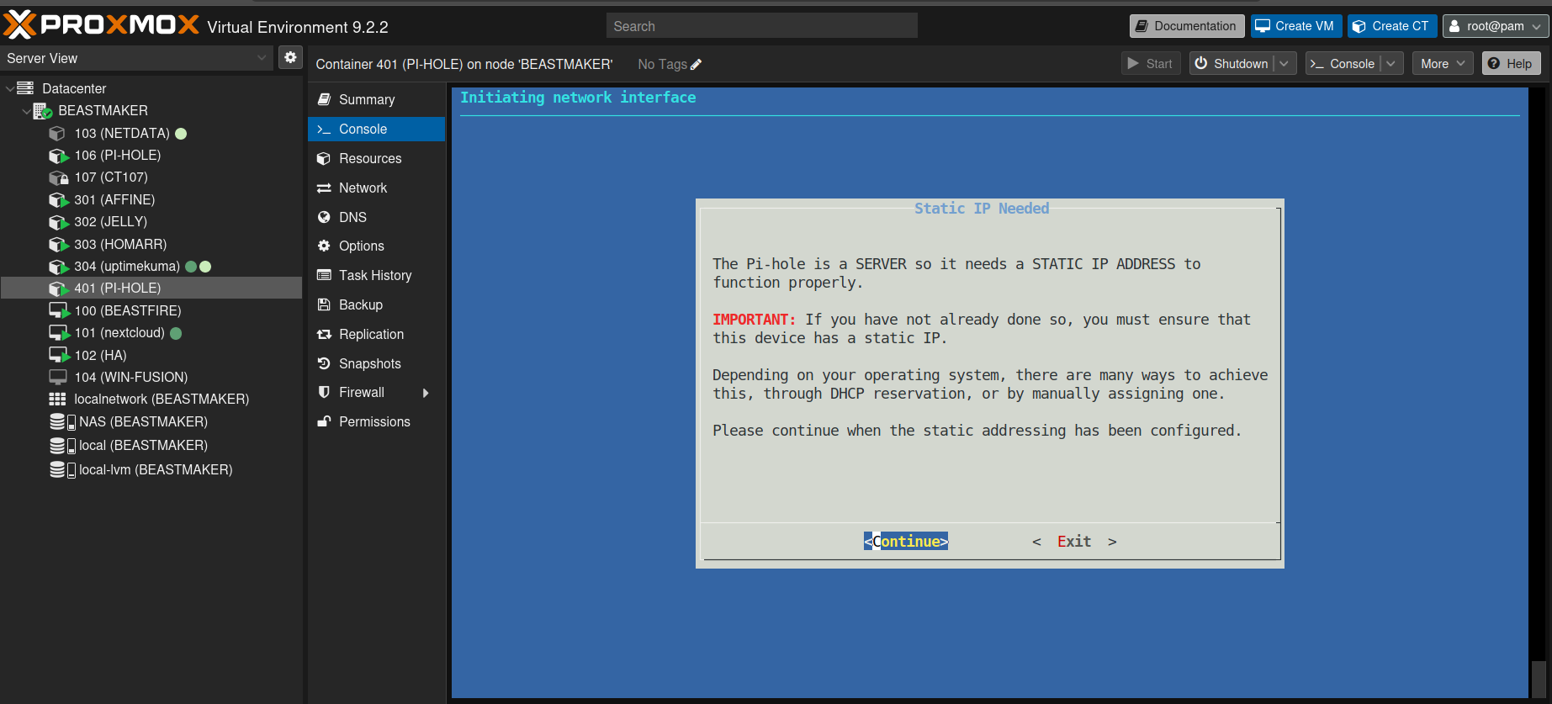Open the Shutdown dropdown arrow
Screen dimensions: 1552x704
coord(1285,64)
